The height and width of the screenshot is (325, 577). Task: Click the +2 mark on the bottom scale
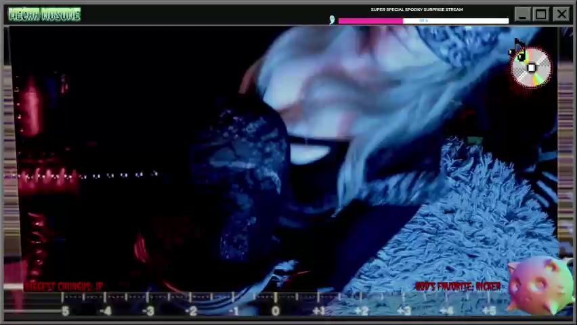click(x=362, y=311)
